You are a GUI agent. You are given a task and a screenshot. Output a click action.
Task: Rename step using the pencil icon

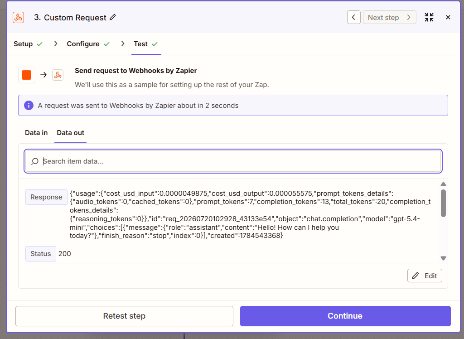click(113, 18)
